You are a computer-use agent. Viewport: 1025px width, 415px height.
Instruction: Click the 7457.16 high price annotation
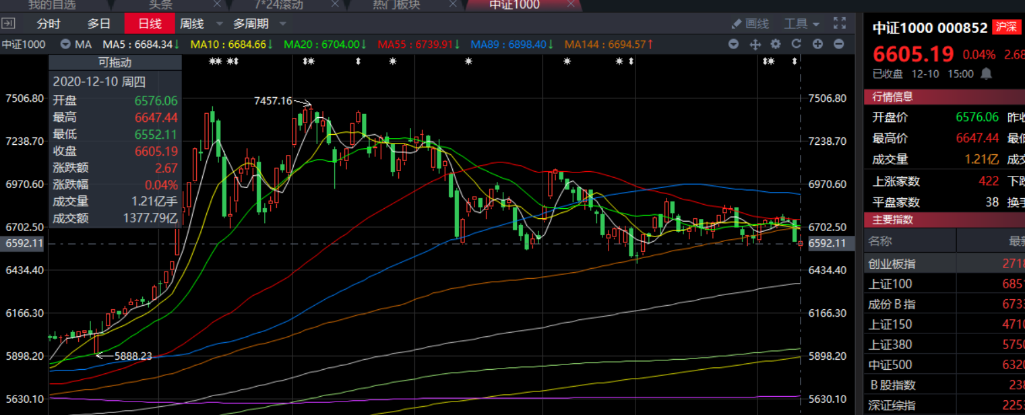tap(273, 100)
